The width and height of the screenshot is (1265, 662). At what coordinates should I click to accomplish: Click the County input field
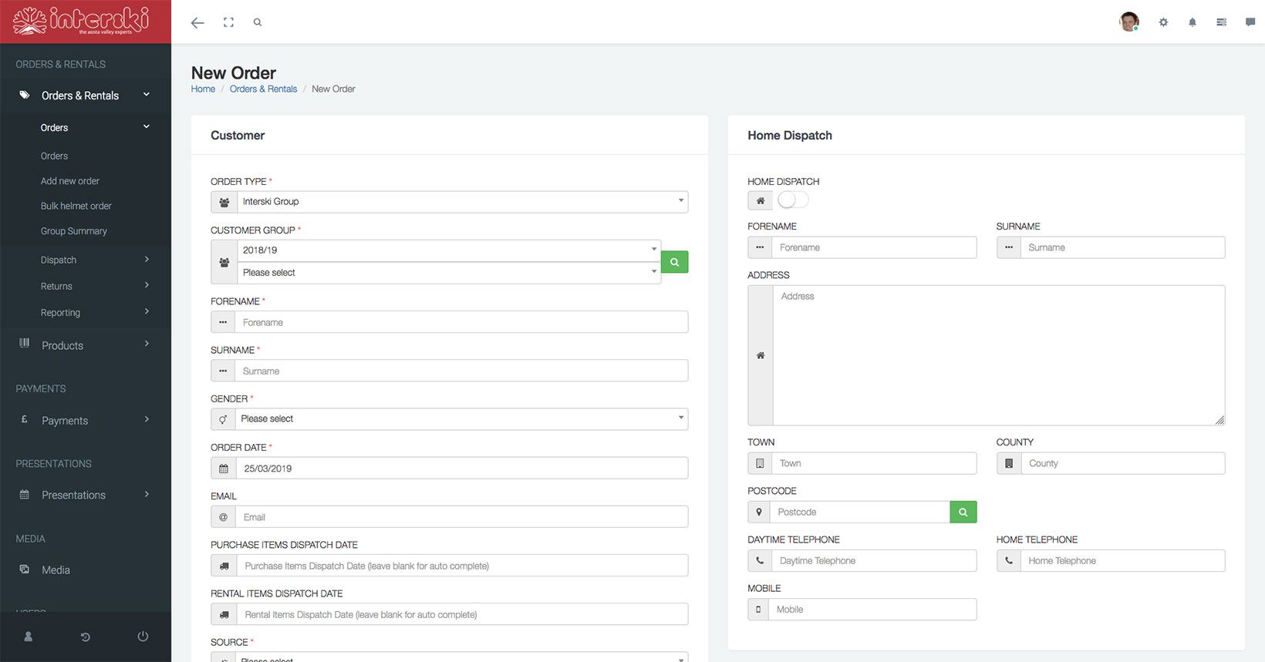(1122, 463)
